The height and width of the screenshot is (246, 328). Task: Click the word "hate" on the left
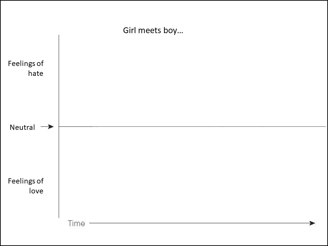pyautogui.click(x=36, y=73)
